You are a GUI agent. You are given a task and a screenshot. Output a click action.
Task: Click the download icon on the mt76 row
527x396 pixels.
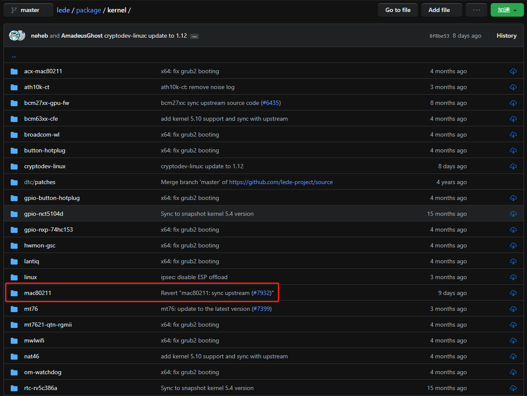513,309
